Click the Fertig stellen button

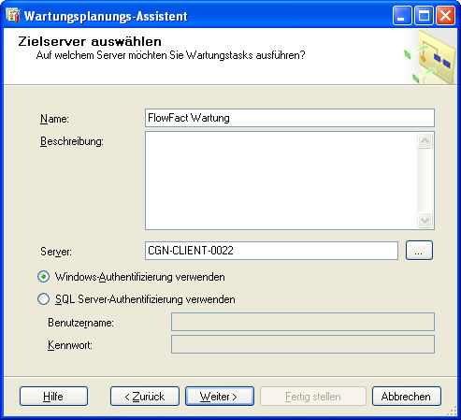(x=313, y=397)
